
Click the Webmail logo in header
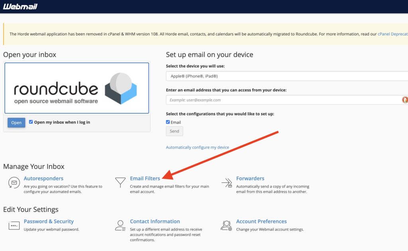pyautogui.click(x=20, y=6)
